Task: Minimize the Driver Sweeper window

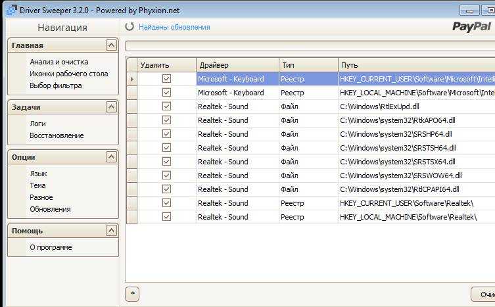Action: 469,11
